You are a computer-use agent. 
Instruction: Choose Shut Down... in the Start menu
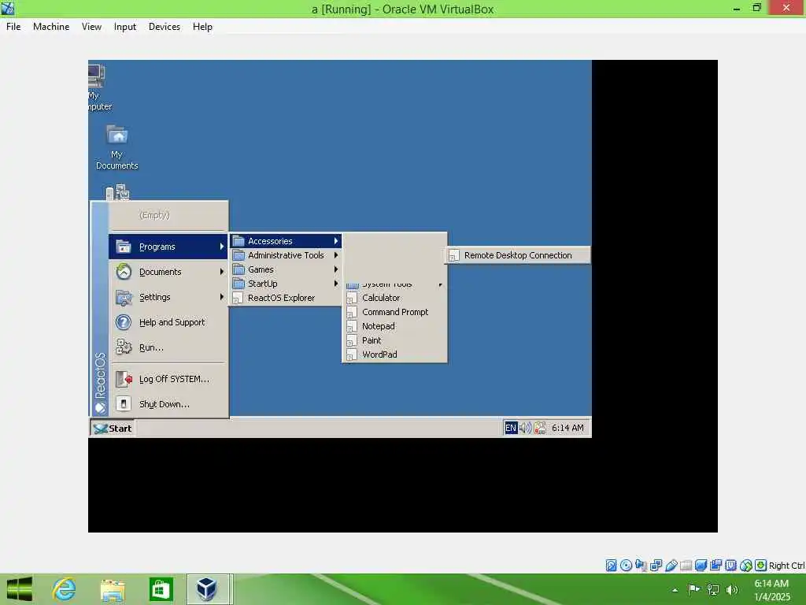tap(168, 404)
